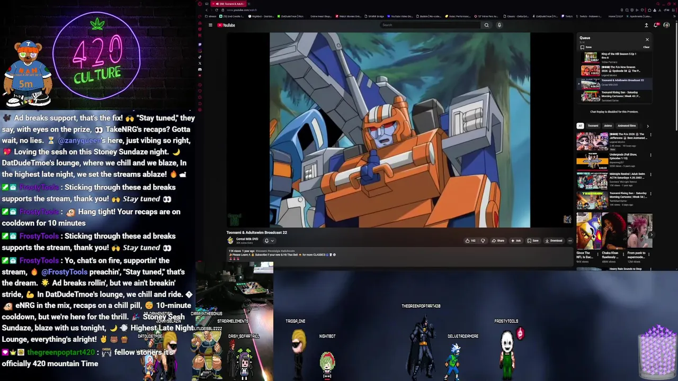The image size is (678, 381).
Task: Switch to the Toonami & Adultswim browser tab
Action: [229, 4]
